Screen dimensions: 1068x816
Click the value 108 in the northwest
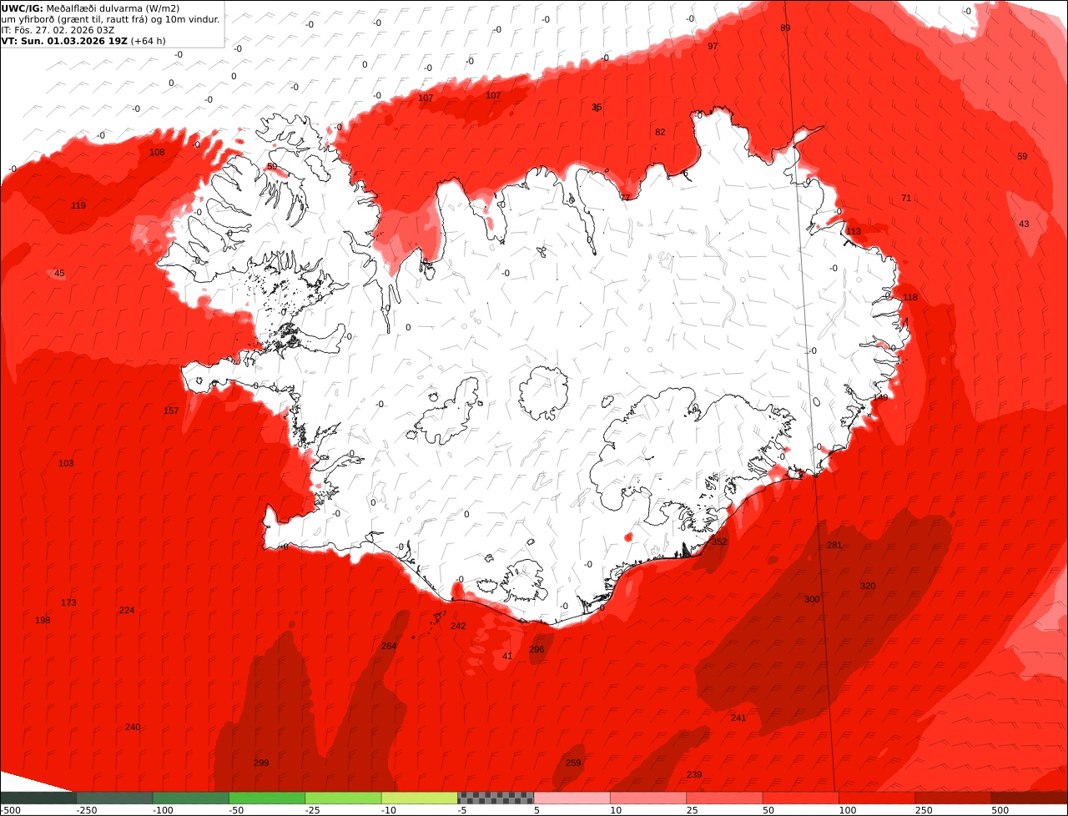pos(157,152)
